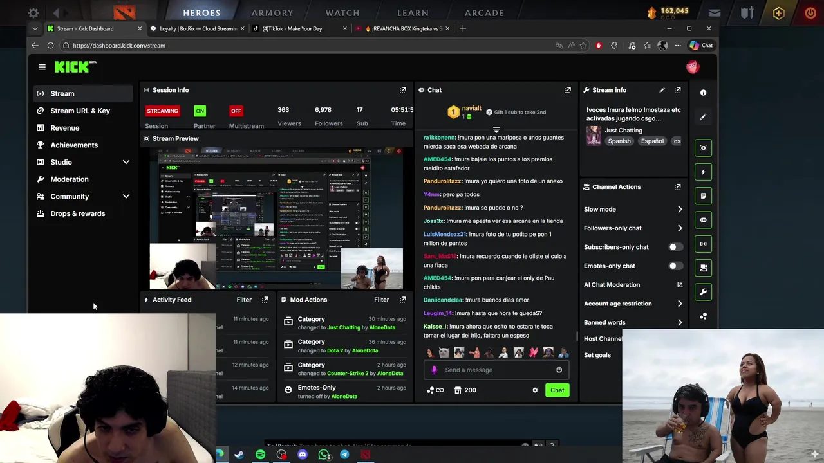Open Mod Actions Filter dropdown

[382, 300]
